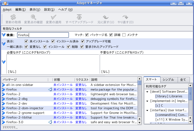The image size is (194, 131).
Task: Expand the firefox-2-dev package row arrow
Action: point(4,103)
